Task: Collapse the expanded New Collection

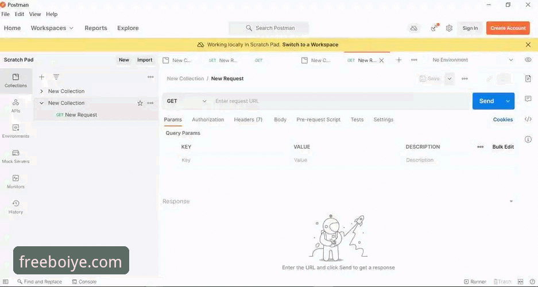Action: (41, 103)
